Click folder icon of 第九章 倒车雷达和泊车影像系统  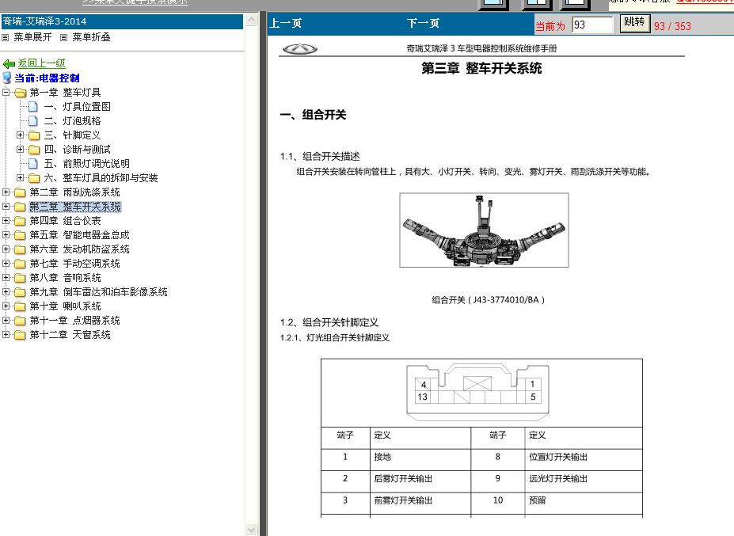[x=20, y=292]
